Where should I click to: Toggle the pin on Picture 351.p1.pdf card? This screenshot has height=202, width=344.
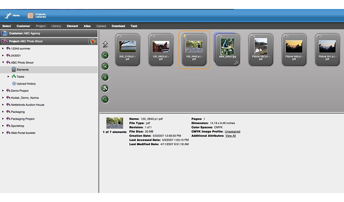point(319,36)
